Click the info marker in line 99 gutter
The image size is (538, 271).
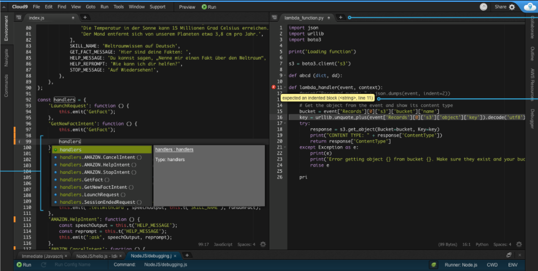pos(19,142)
